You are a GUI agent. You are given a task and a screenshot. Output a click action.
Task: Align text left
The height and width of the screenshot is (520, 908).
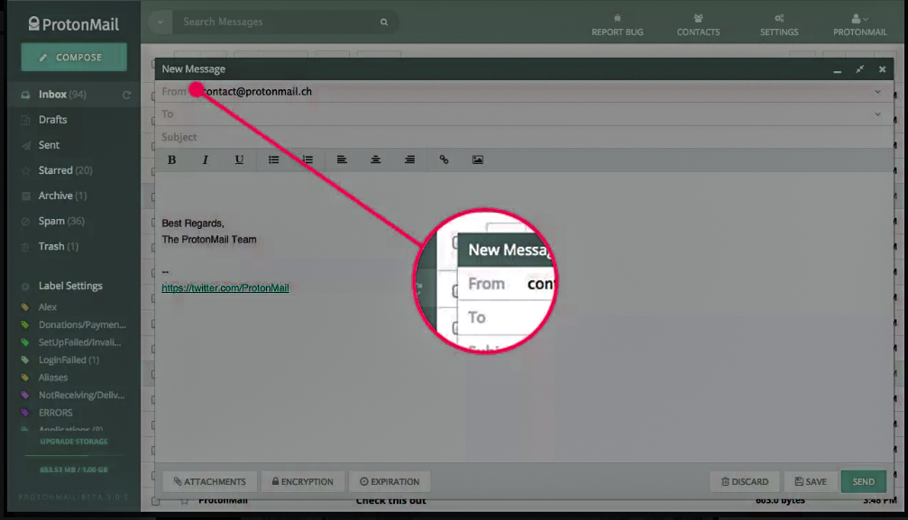[x=342, y=160]
